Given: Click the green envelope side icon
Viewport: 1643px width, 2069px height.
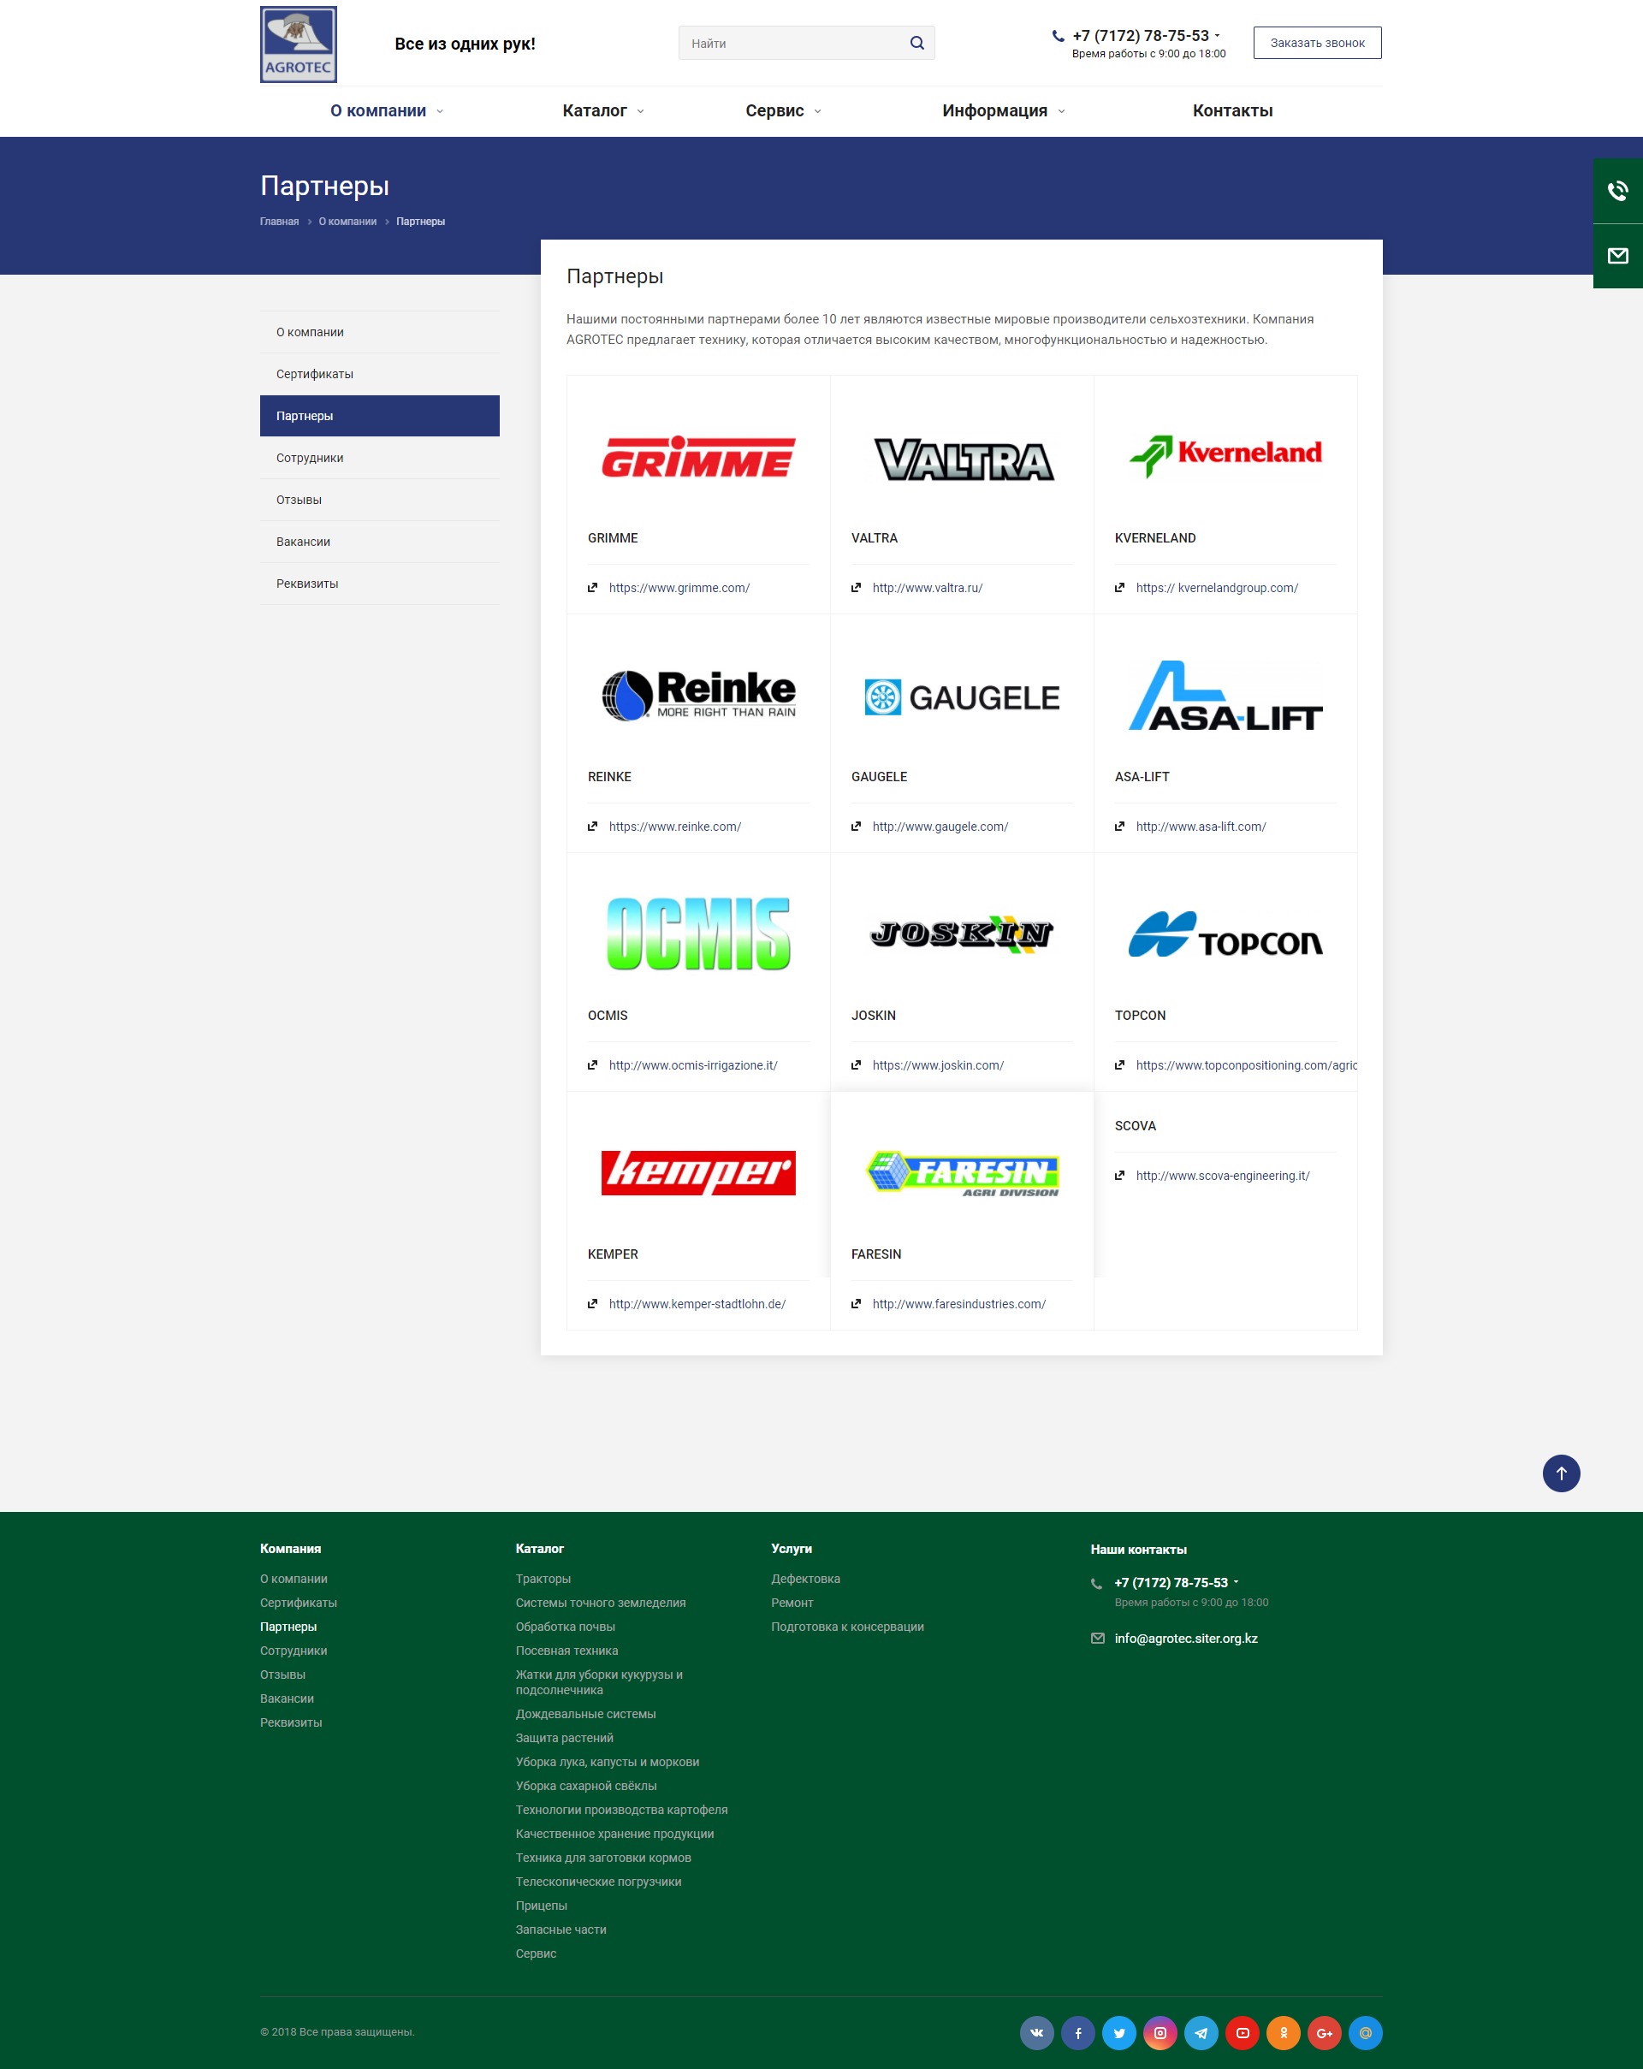Looking at the screenshot, I should tap(1618, 255).
